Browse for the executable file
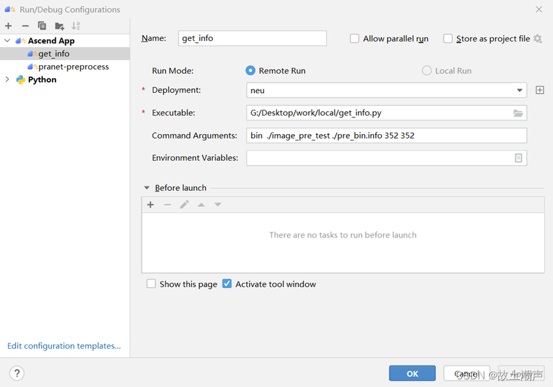The image size is (553, 387). click(518, 113)
